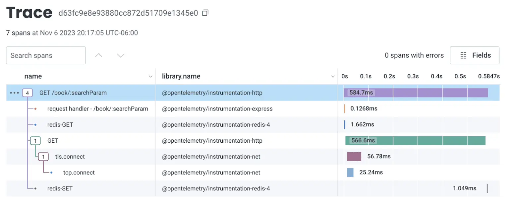Collapse the GET span's 1-child badge
This screenshot has width=509, height=206.
coord(35,141)
